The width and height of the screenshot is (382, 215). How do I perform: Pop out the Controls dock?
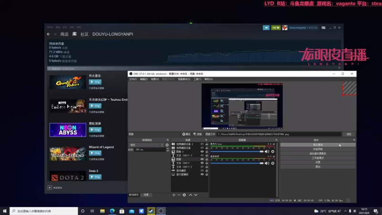coord(354,140)
